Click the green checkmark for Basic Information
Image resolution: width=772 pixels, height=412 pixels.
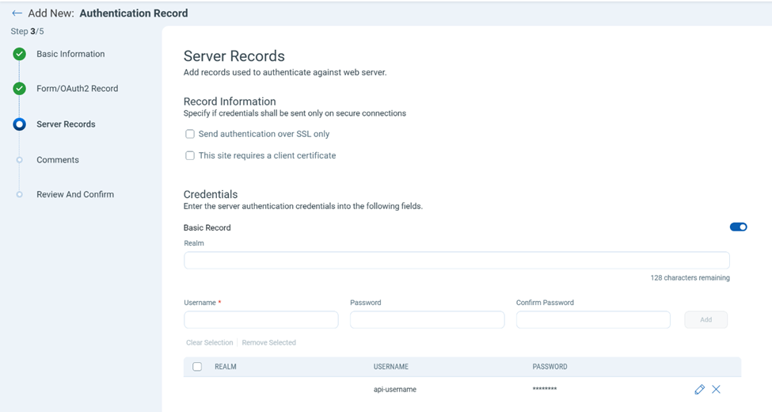click(19, 54)
